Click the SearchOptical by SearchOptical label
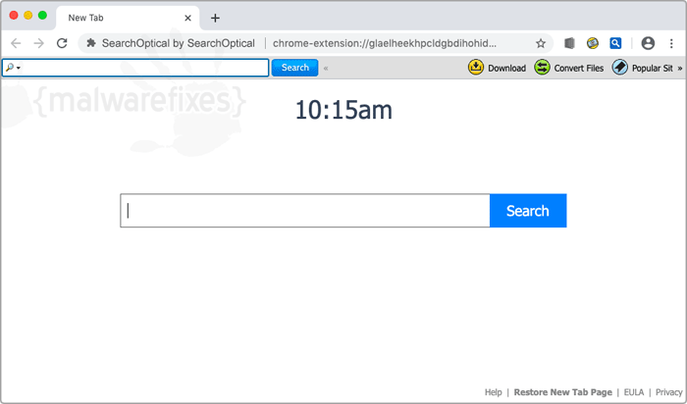This screenshot has height=404, width=687. tap(179, 43)
